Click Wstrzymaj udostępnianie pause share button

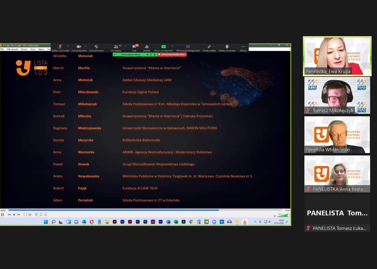188,48
